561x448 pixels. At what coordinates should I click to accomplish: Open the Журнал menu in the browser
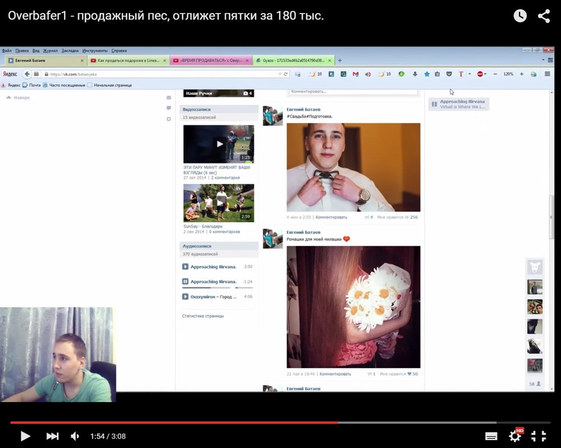(x=50, y=50)
